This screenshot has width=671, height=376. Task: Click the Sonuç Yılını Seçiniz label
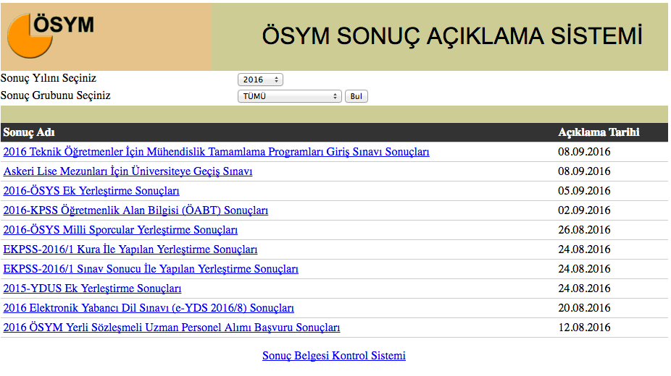point(49,79)
